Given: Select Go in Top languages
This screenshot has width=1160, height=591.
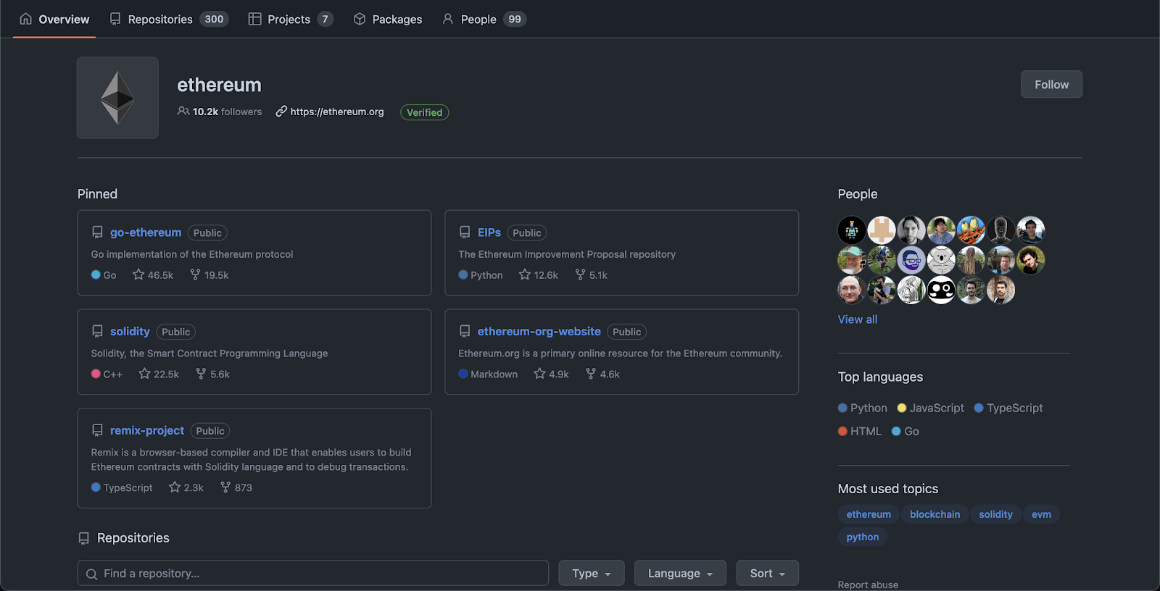Looking at the screenshot, I should tap(906, 431).
